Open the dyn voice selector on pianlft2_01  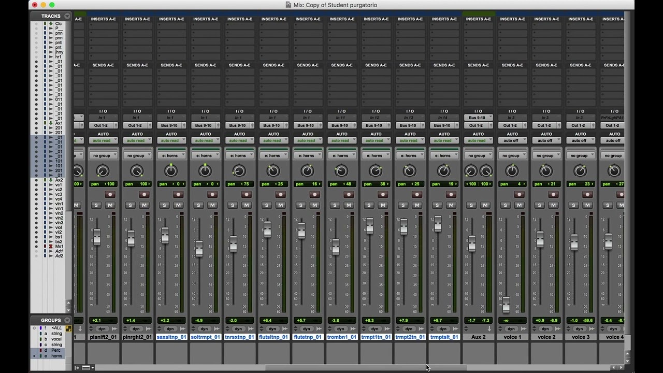tap(103, 329)
